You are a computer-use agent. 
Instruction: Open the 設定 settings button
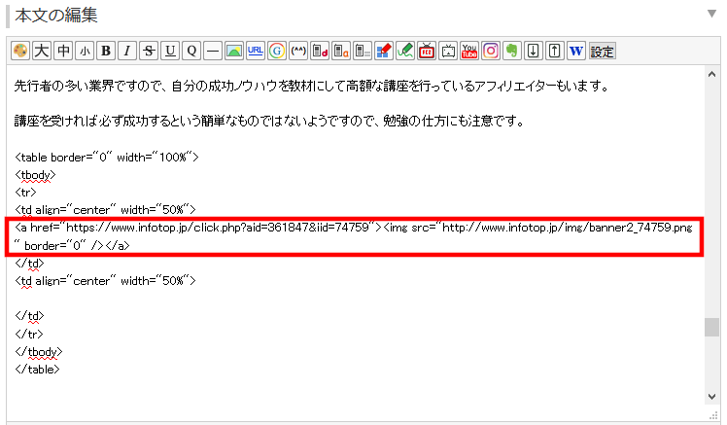click(603, 51)
